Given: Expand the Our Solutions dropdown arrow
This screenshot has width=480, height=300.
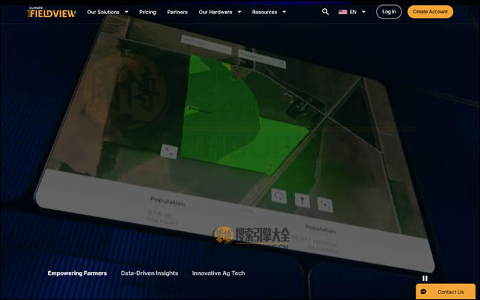Looking at the screenshot, I should pos(127,12).
